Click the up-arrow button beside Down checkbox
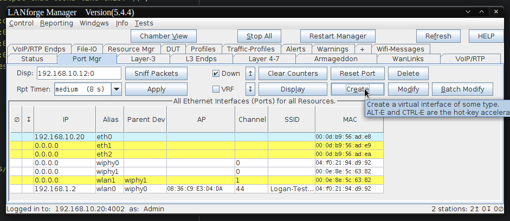The image size is (510, 221). pyautogui.click(x=250, y=74)
